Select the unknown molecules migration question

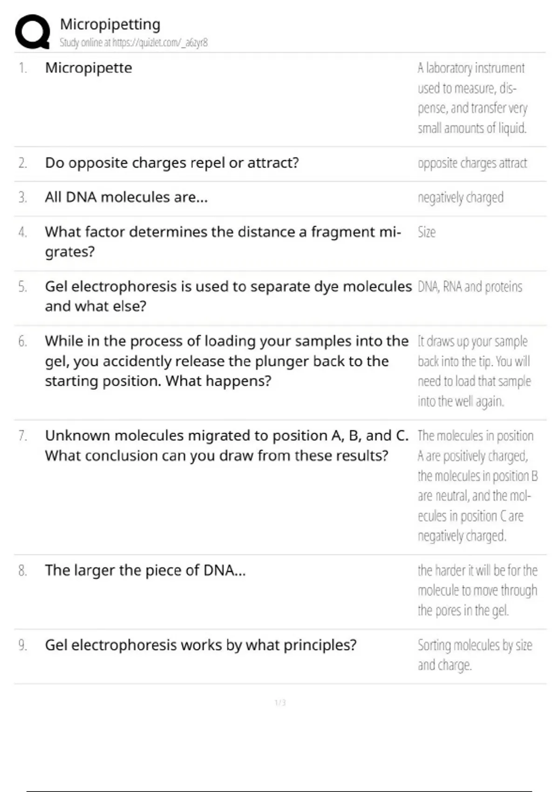(x=226, y=445)
